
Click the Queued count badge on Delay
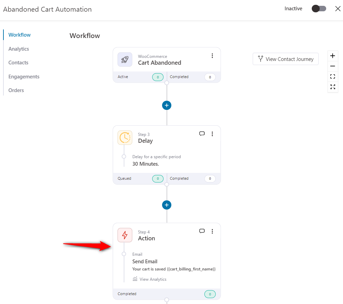(x=158, y=179)
